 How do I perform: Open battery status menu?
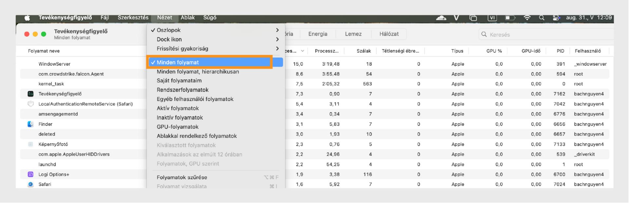(510, 18)
